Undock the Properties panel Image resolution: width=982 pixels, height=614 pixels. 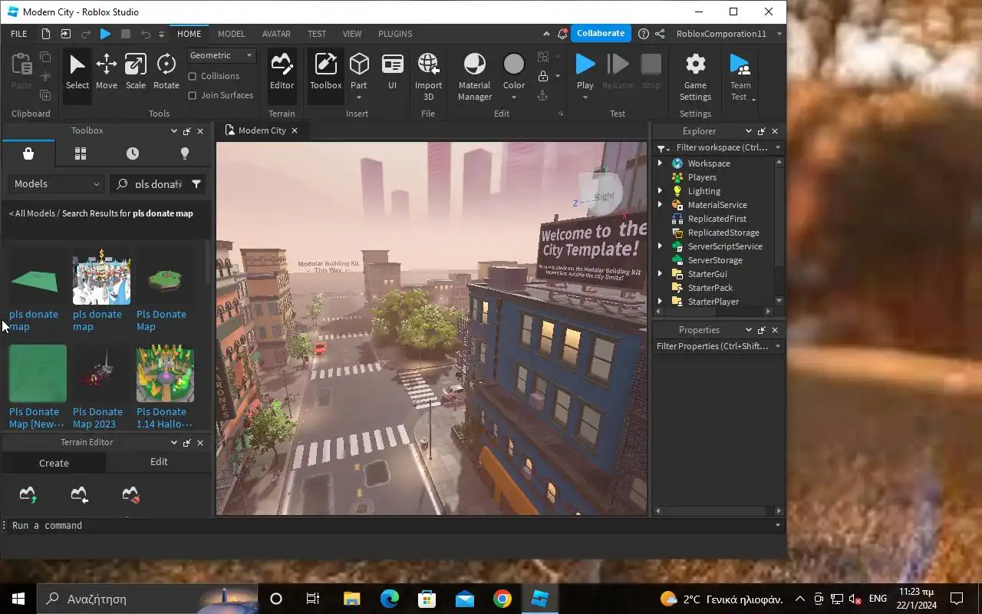coord(762,330)
